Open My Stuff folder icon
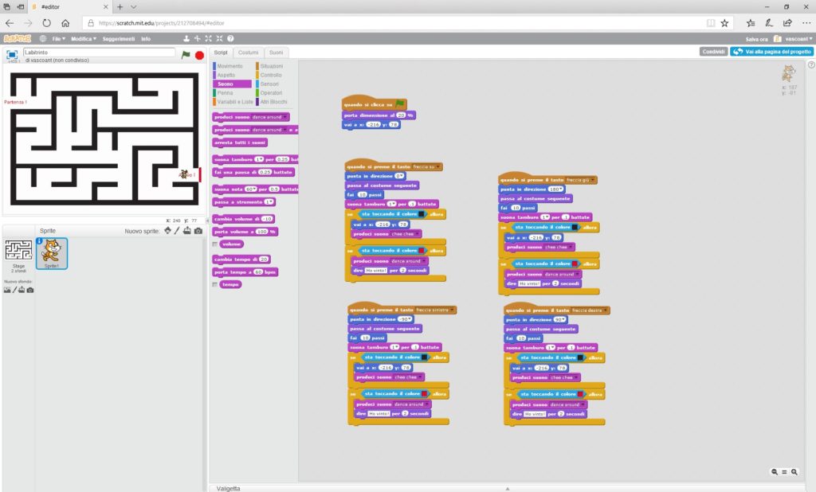816x492 pixels. point(778,38)
